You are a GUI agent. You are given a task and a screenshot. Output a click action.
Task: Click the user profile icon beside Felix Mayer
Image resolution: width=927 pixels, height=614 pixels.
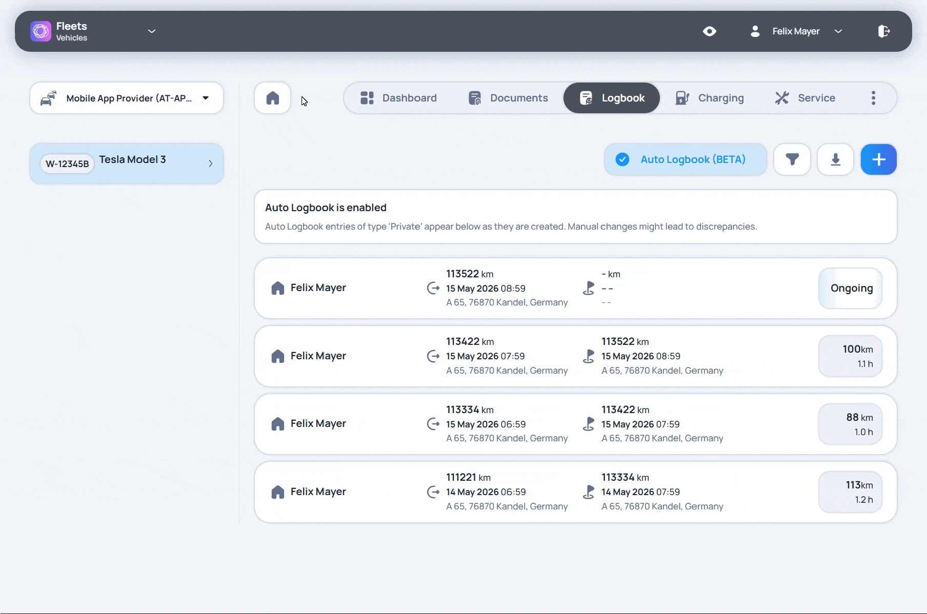coord(755,31)
